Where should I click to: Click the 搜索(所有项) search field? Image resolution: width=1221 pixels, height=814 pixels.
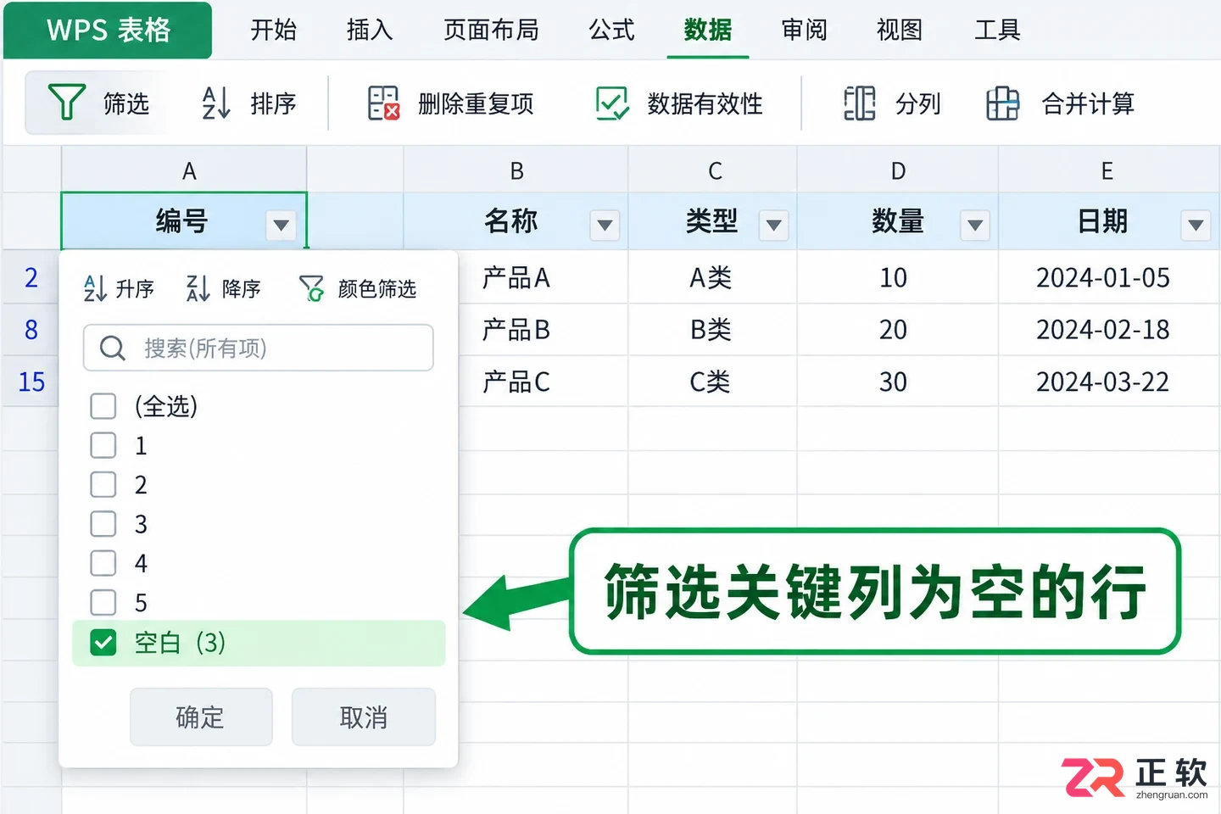259,348
